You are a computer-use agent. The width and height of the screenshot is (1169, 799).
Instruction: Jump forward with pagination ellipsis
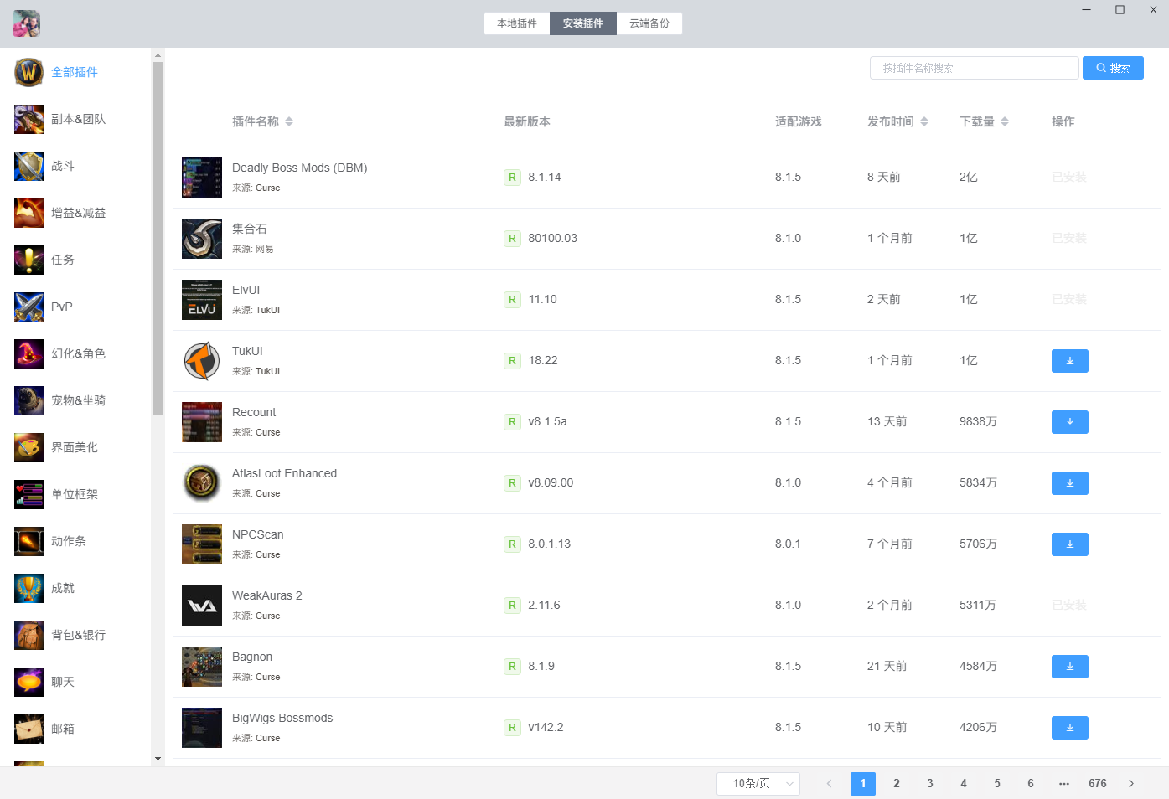[x=1064, y=784]
